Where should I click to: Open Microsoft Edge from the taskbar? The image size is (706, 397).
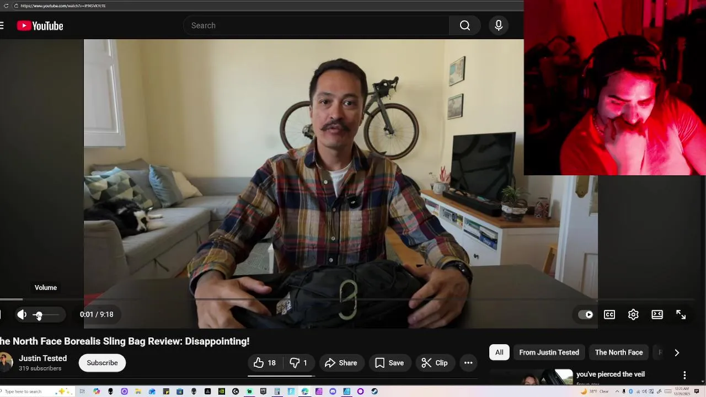[304, 391]
